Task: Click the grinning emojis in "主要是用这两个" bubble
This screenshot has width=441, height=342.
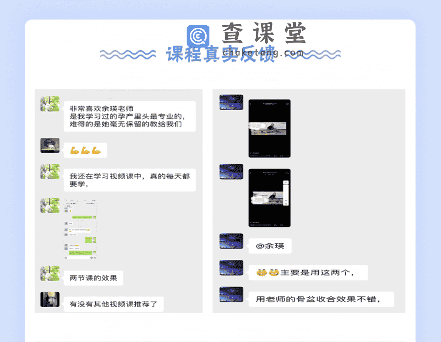Action: point(268,273)
